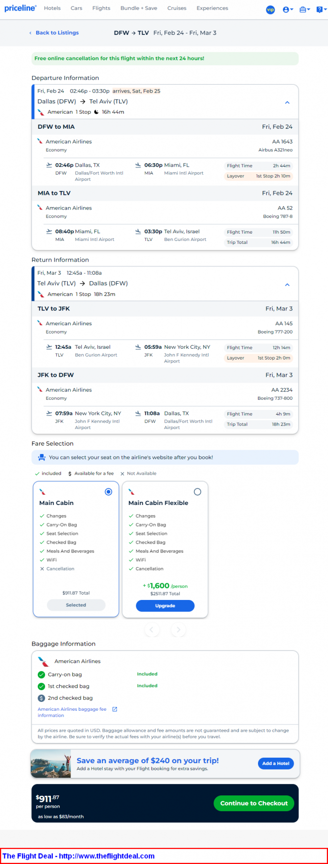This screenshot has width=328, height=864.
Task: Open Cruises section
Action: click(x=177, y=8)
